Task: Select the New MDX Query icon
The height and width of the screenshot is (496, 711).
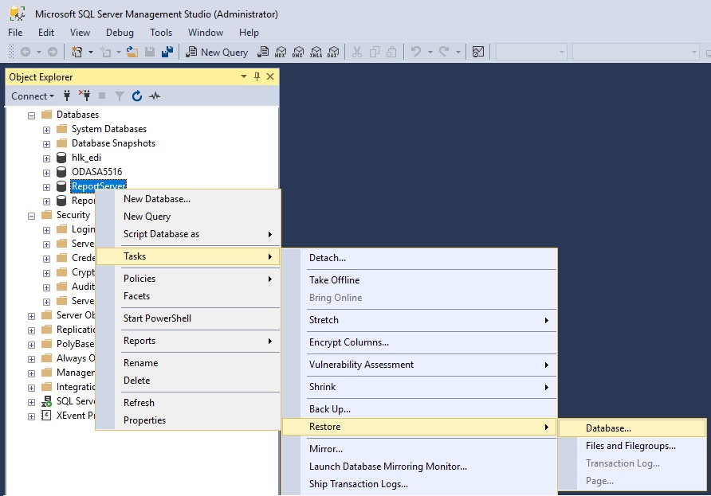Action: coord(281,52)
